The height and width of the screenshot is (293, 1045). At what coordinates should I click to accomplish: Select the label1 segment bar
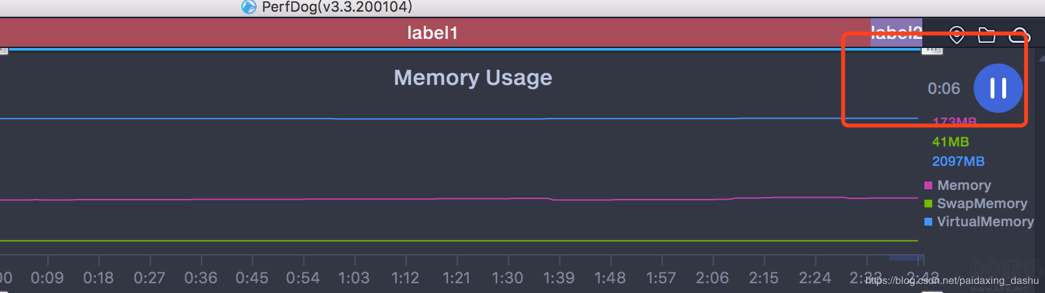click(x=432, y=32)
